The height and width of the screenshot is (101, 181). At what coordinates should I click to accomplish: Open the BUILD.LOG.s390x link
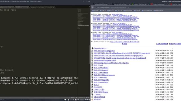pos(101,82)
